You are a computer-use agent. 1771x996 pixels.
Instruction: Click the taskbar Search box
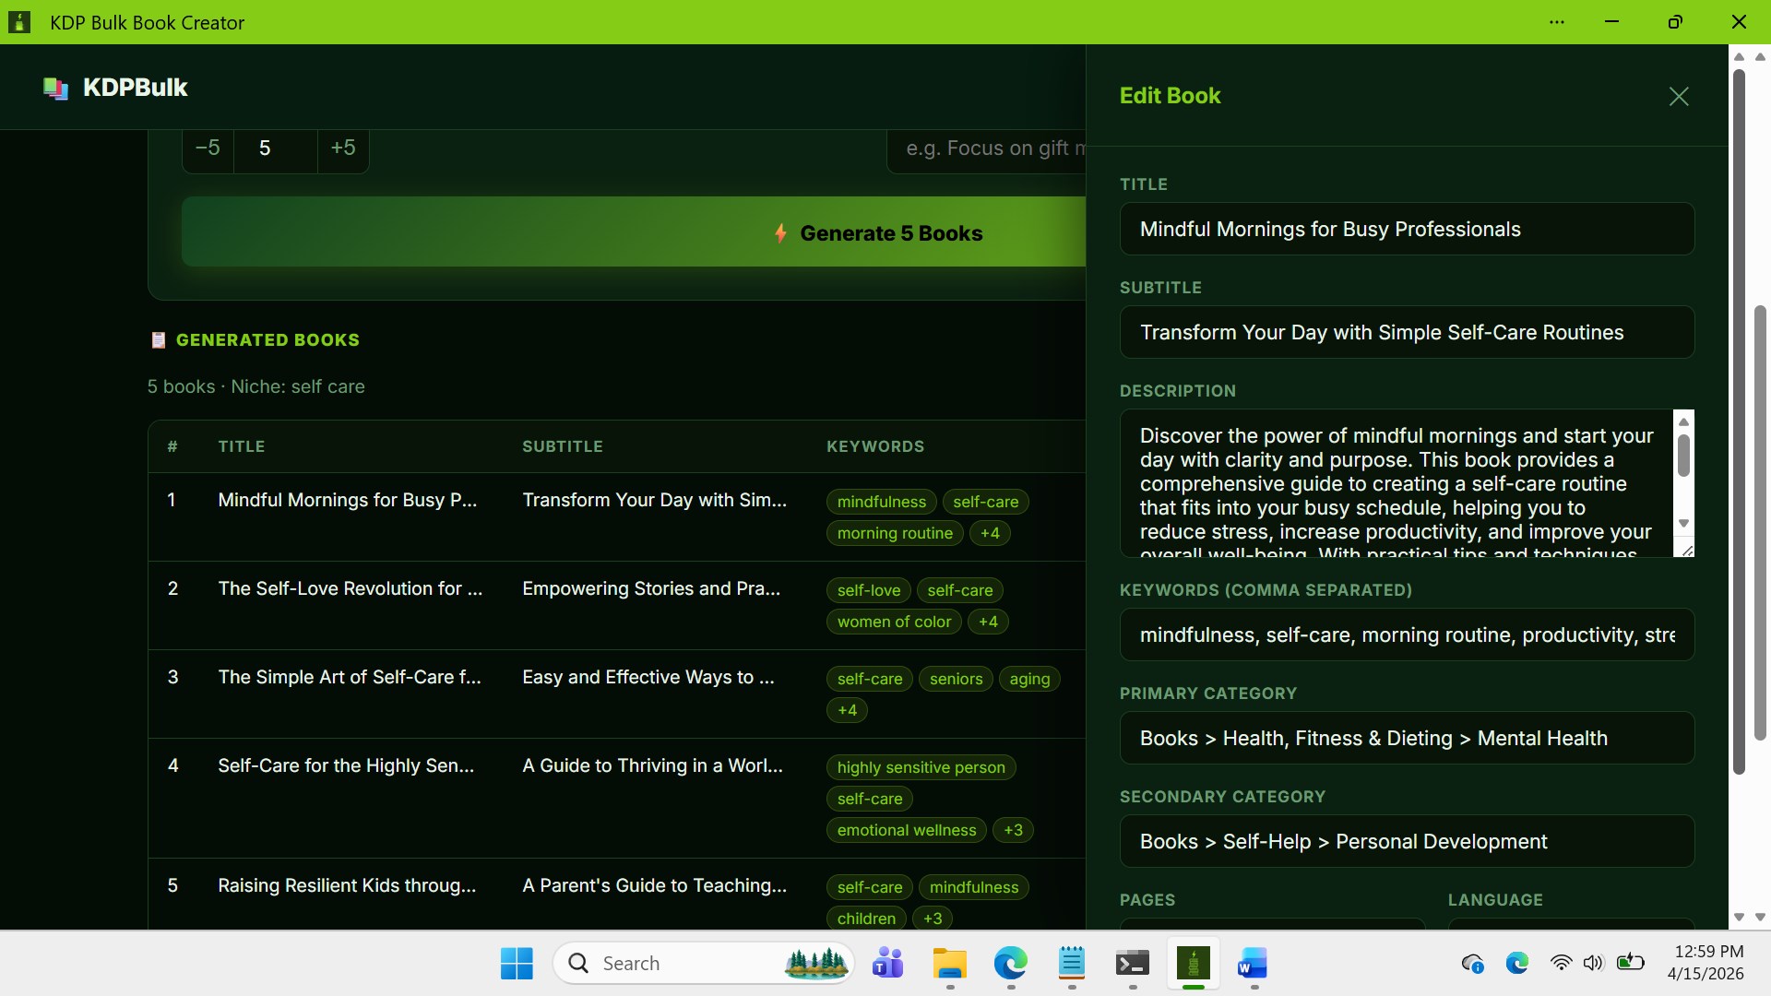tap(704, 964)
